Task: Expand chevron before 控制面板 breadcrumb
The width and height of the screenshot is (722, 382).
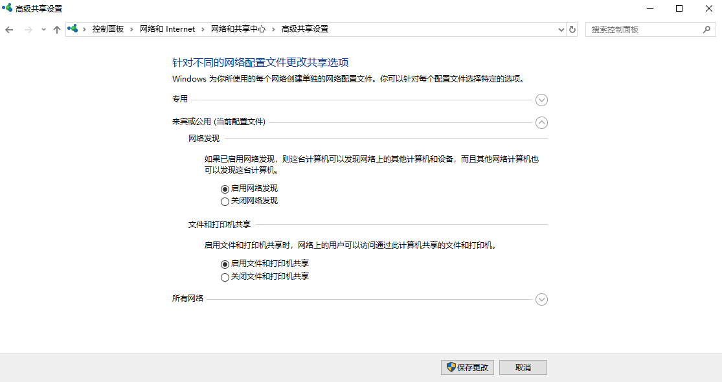Action: [84, 29]
